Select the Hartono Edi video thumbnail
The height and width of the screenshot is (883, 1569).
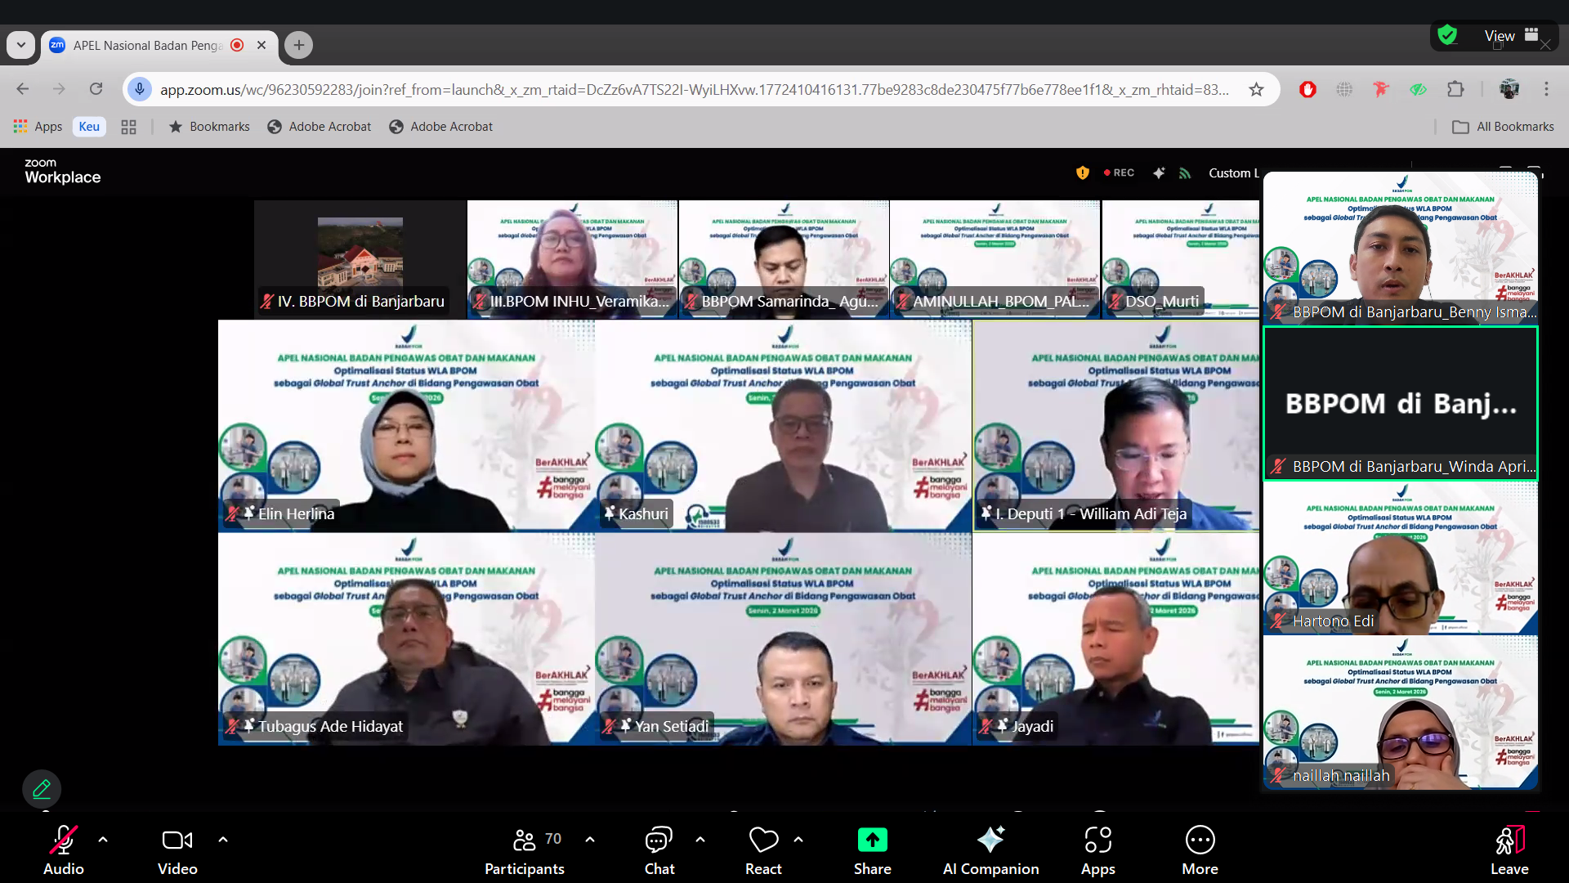pos(1400,559)
